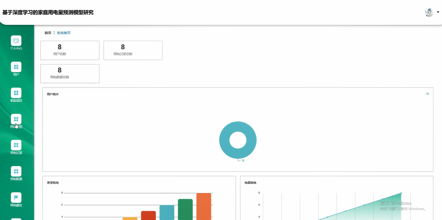Toggle the 男 legend entry of 用户统计
Image resolution: width=442 pixels, height=220 pixels.
click(x=427, y=94)
